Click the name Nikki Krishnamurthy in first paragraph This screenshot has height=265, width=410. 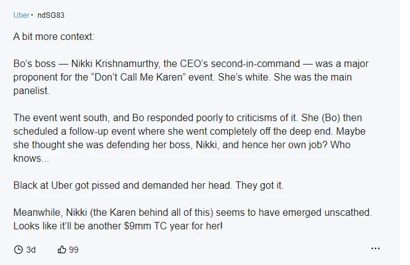115,64
